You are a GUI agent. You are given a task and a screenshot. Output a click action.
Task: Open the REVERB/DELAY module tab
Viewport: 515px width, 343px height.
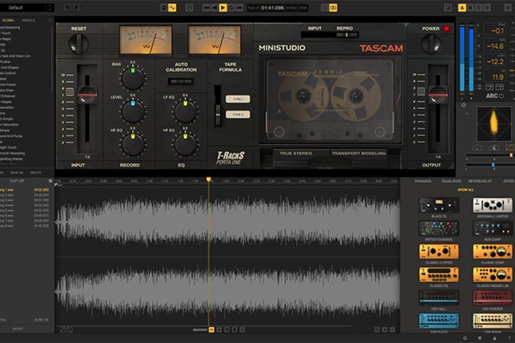[480, 181]
